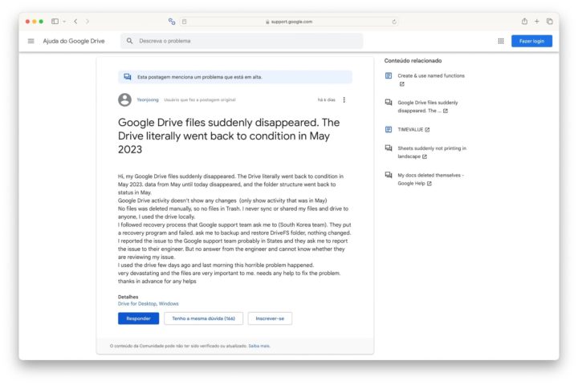The width and height of the screenshot is (578, 385).
Task: Expand the sidebar options dropdown arrow
Action: 64,22
